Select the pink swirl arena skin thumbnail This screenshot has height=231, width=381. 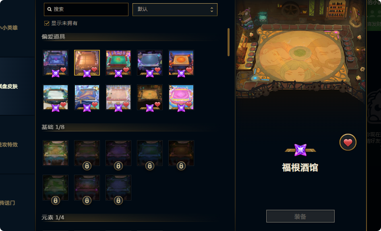181,97
